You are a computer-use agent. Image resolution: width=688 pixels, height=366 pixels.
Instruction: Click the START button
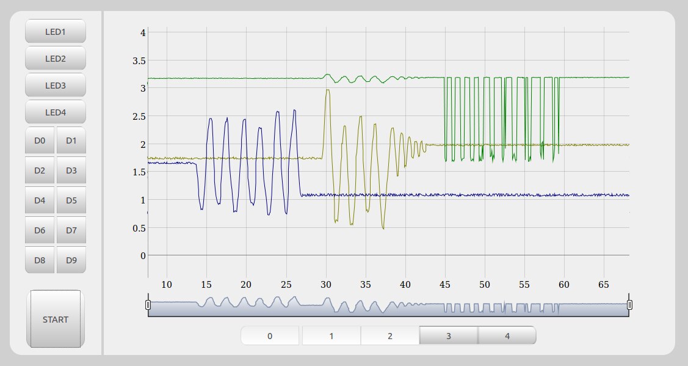(56, 319)
